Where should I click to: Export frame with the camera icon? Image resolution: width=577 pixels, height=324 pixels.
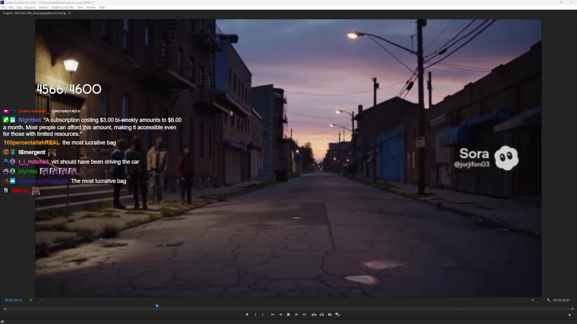tap(330, 315)
